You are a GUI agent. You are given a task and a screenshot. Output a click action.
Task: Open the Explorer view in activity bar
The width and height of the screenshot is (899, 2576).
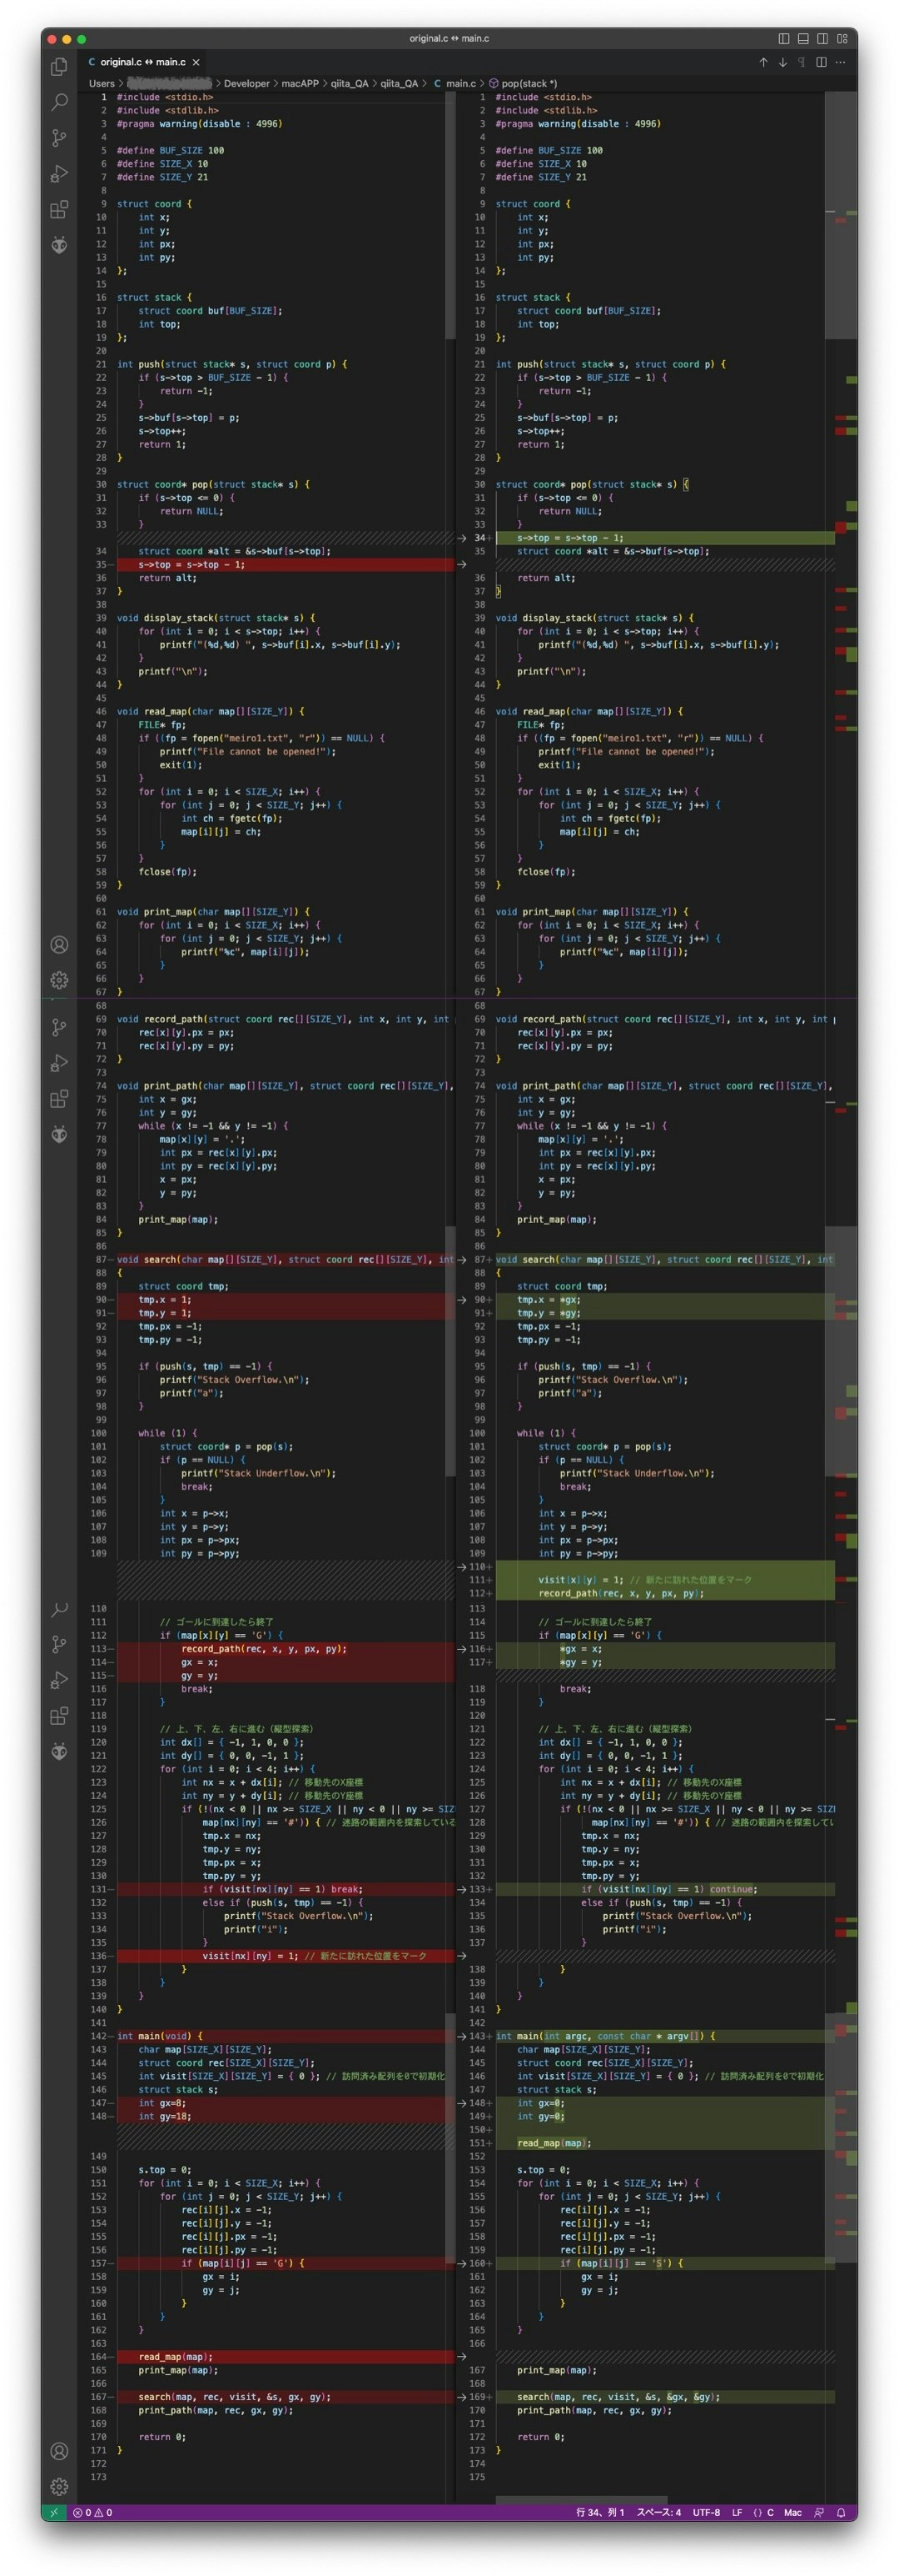click(x=59, y=67)
